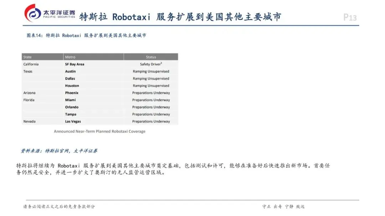Click Ramping Unsupervised in the Dallas row
Image resolution: width=385 pixels, height=216 pixels.
click(x=151, y=79)
